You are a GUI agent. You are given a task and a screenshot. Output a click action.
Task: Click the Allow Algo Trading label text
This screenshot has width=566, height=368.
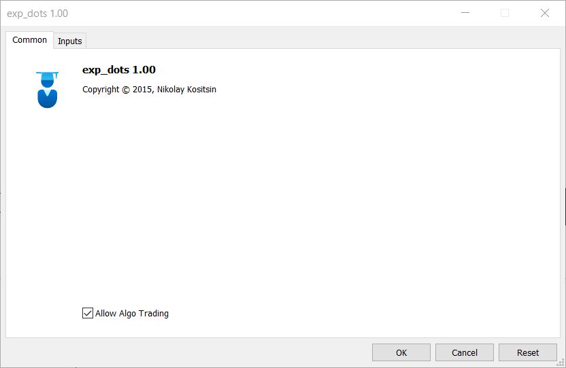132,313
